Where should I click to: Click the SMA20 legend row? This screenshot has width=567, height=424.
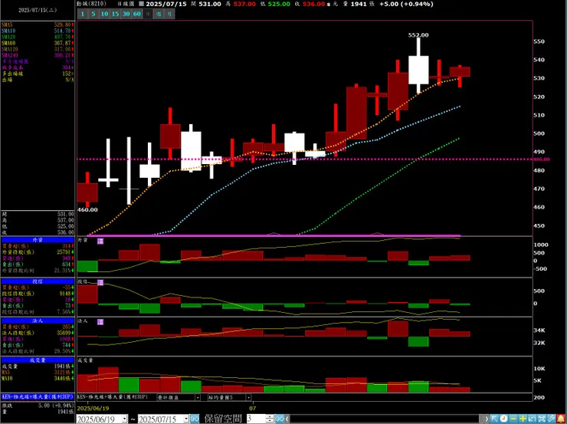click(38, 37)
